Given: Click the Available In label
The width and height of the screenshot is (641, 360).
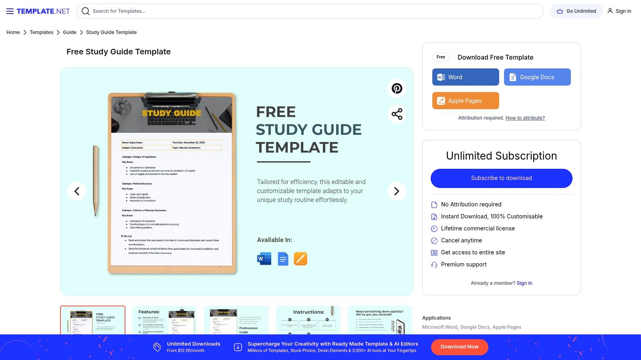Looking at the screenshot, I should 274,240.
